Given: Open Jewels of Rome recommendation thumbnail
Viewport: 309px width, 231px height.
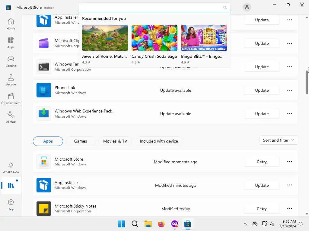Looking at the screenshot, I should click(x=105, y=38).
